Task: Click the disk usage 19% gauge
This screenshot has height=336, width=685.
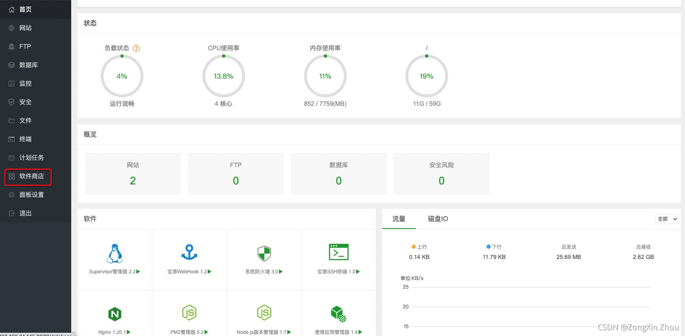Action: coord(426,76)
